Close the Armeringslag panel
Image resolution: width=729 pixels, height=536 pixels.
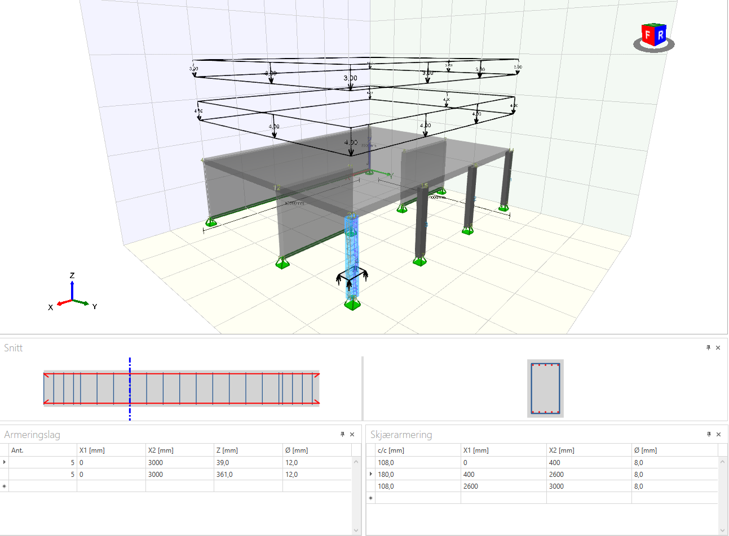pyautogui.click(x=352, y=434)
